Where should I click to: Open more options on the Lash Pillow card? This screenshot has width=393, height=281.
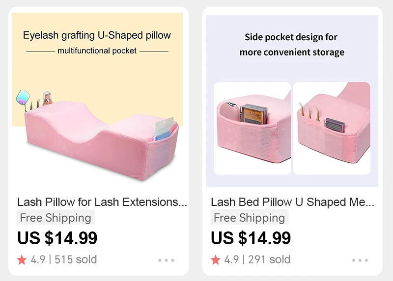coord(166,260)
